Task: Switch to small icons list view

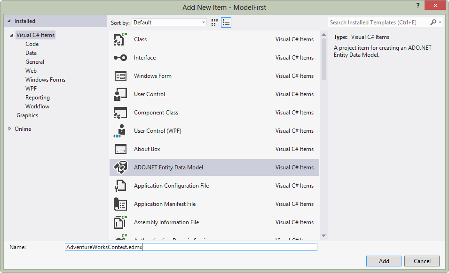Action: 226,23
